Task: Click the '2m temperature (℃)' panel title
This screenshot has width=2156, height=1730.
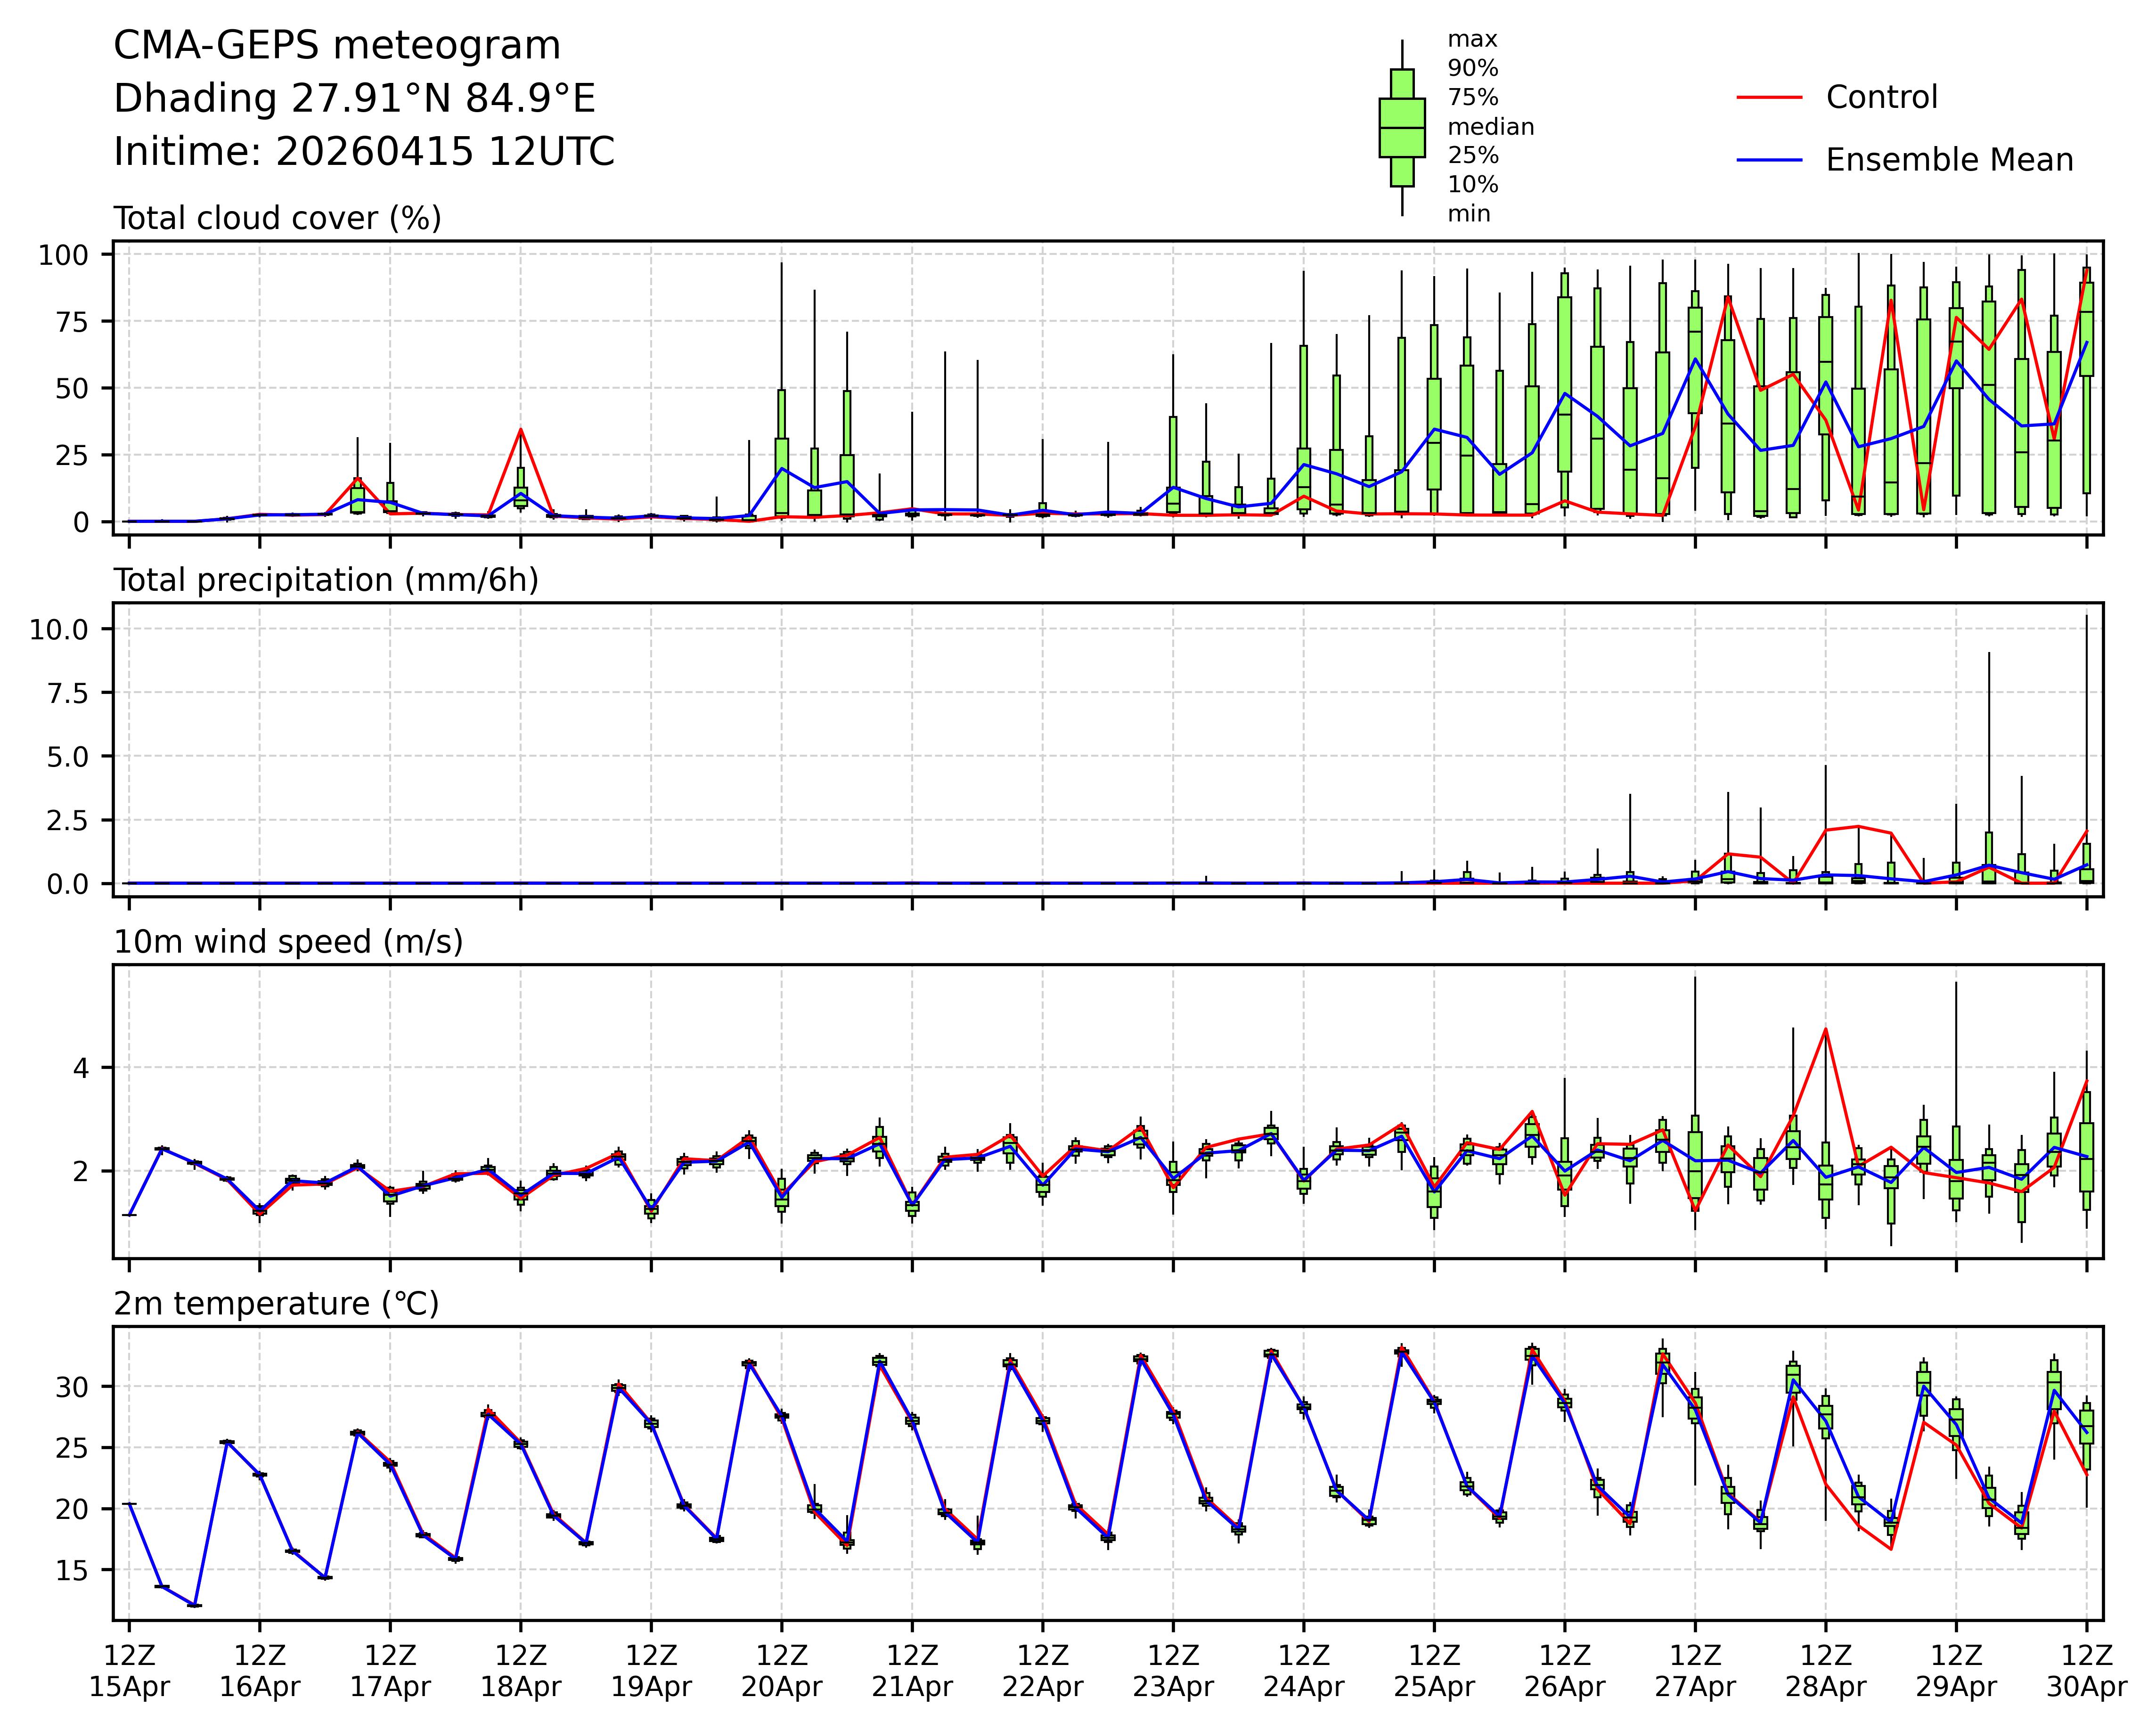Action: click(276, 1304)
